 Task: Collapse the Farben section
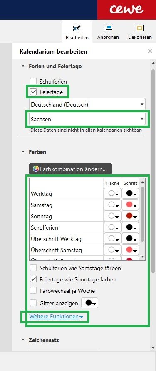[23, 152]
